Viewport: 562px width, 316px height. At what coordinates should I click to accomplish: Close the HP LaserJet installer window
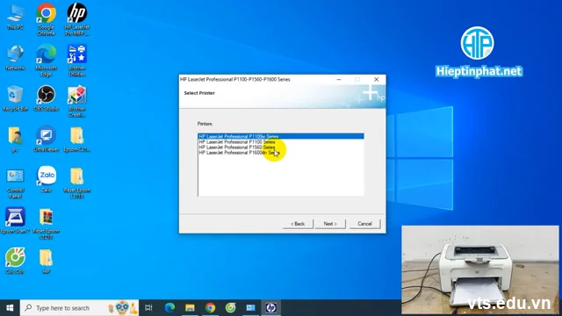pos(377,80)
